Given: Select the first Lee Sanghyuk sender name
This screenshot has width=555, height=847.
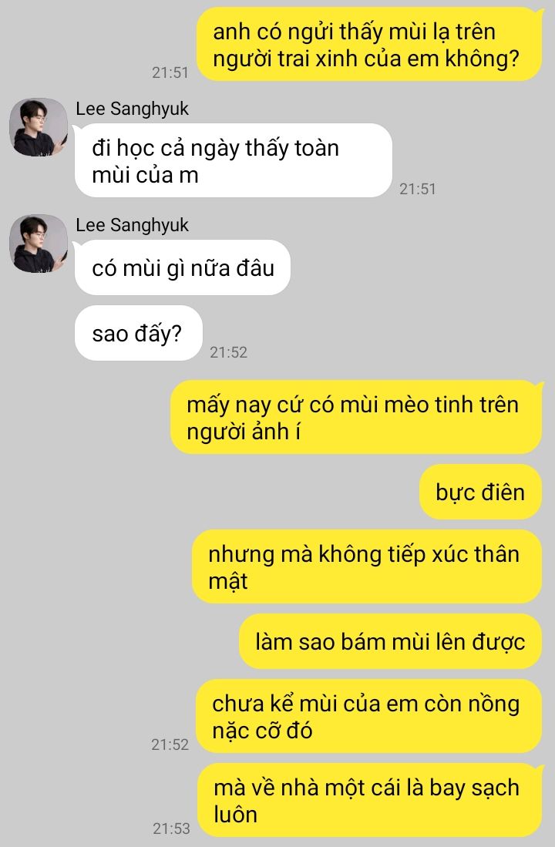Looking at the screenshot, I should click(x=132, y=109).
